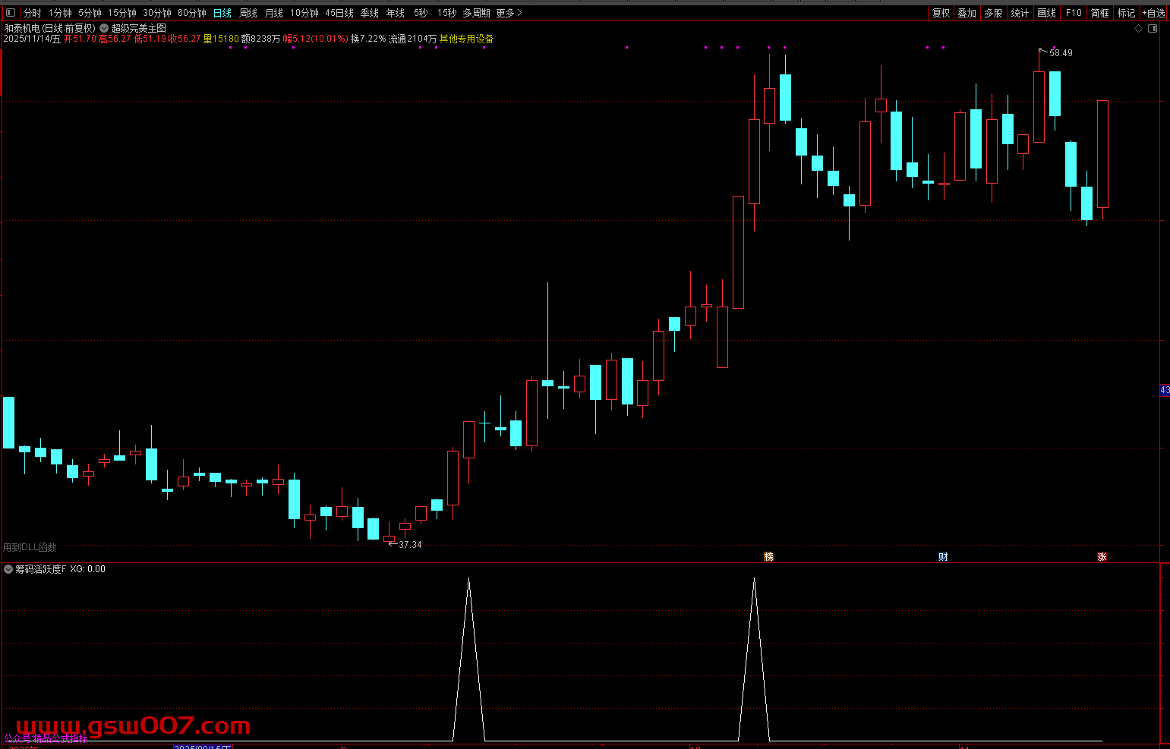Click the 榜 event marker icon
The image size is (1170, 749).
pos(768,557)
